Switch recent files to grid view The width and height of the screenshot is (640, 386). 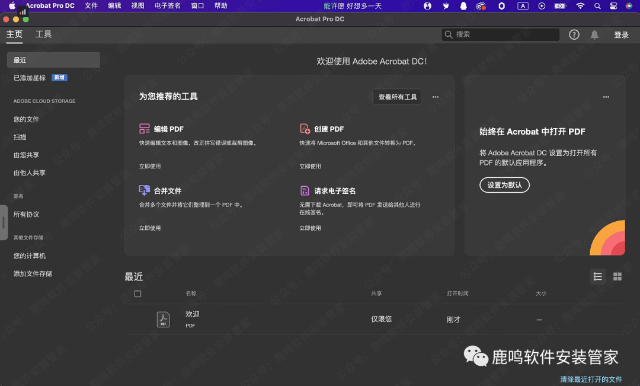tap(617, 276)
